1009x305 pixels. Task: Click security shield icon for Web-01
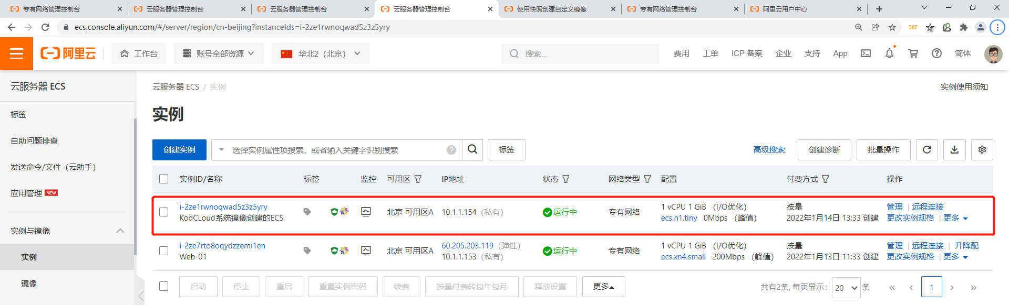[x=334, y=250]
